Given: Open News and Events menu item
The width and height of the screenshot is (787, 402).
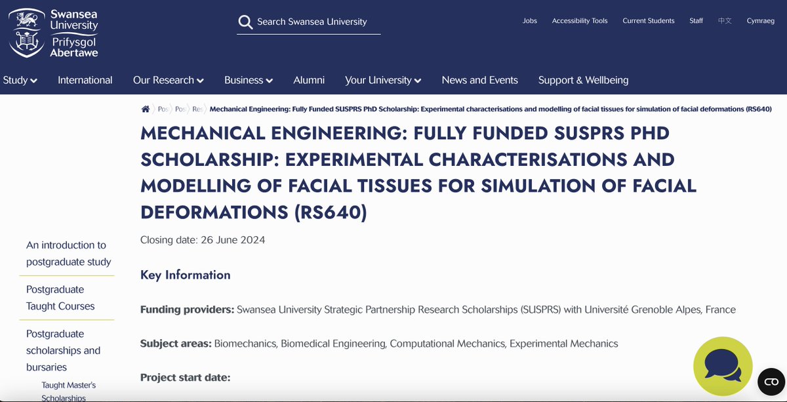Looking at the screenshot, I should pos(480,80).
